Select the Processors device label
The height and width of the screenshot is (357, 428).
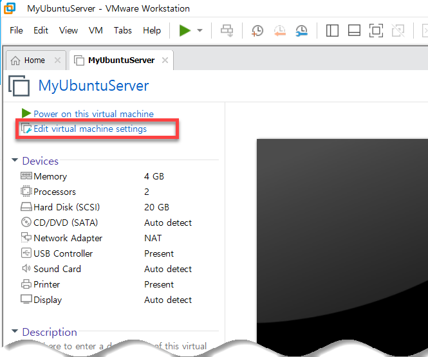pyautogui.click(x=55, y=192)
